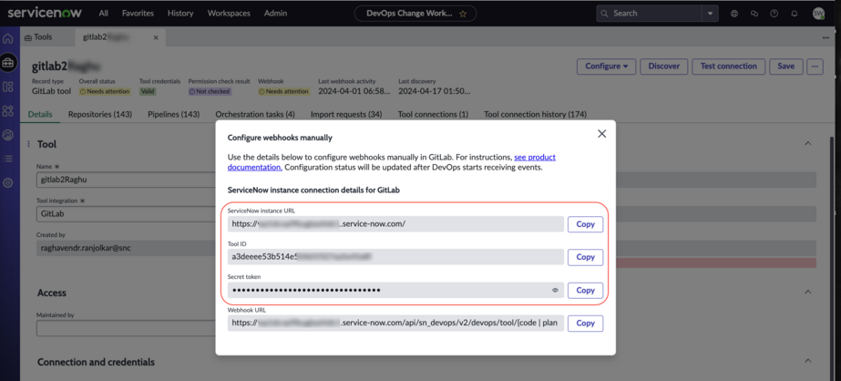This screenshot has height=381, width=841.
Task: Select the toolbox icon in sidebar
Action: click(8, 63)
